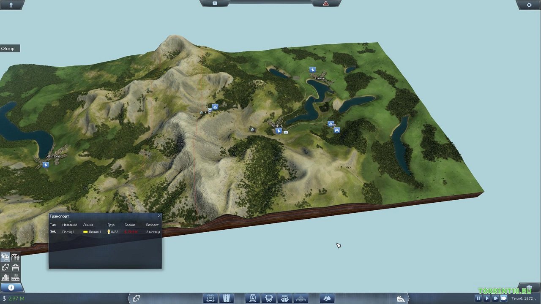Screen dimensions: 541x304
Task: Open the road construction menu
Action: (x=227, y=299)
